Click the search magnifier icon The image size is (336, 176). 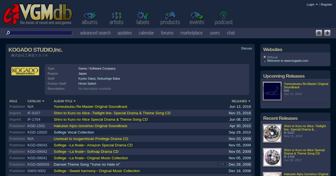tap(8, 33)
